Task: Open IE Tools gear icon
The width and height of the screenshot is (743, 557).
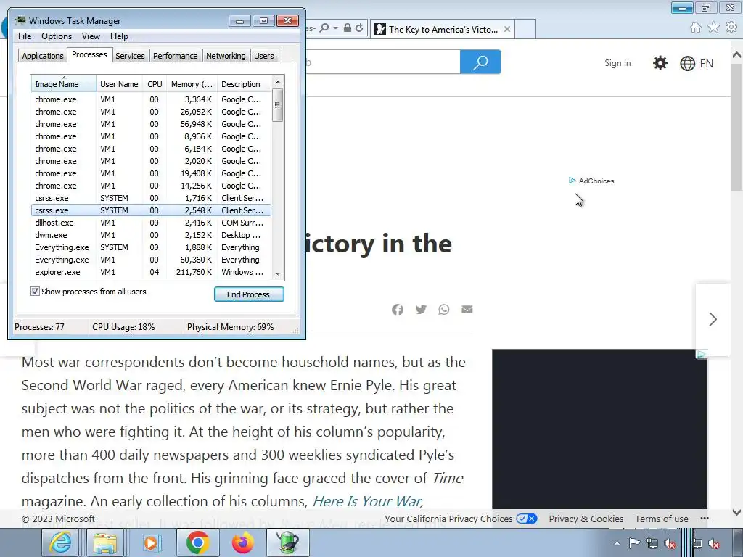Action: click(x=731, y=28)
